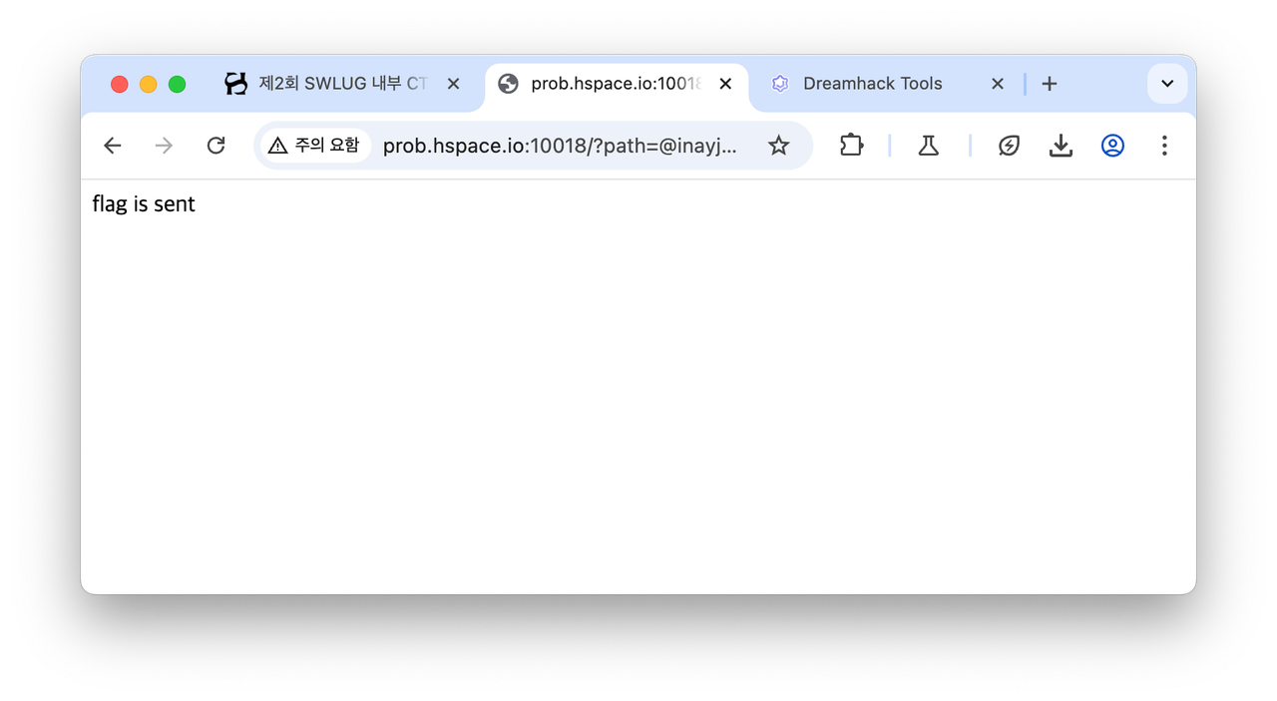Open the user profile icon
The height and width of the screenshot is (701, 1277).
[1112, 146]
